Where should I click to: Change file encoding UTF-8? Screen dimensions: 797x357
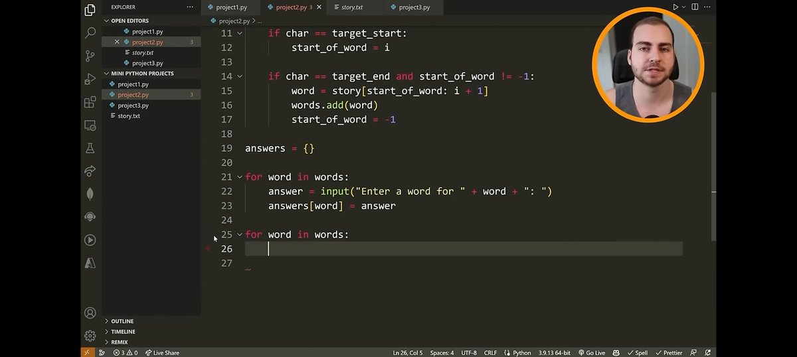click(x=469, y=352)
